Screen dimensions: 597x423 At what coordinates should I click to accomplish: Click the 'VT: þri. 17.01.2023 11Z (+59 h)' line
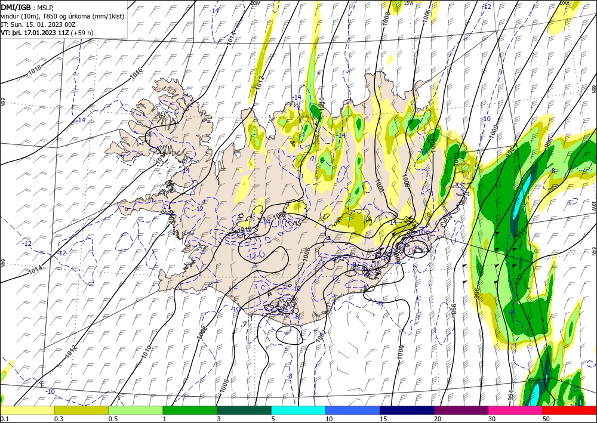(x=47, y=33)
